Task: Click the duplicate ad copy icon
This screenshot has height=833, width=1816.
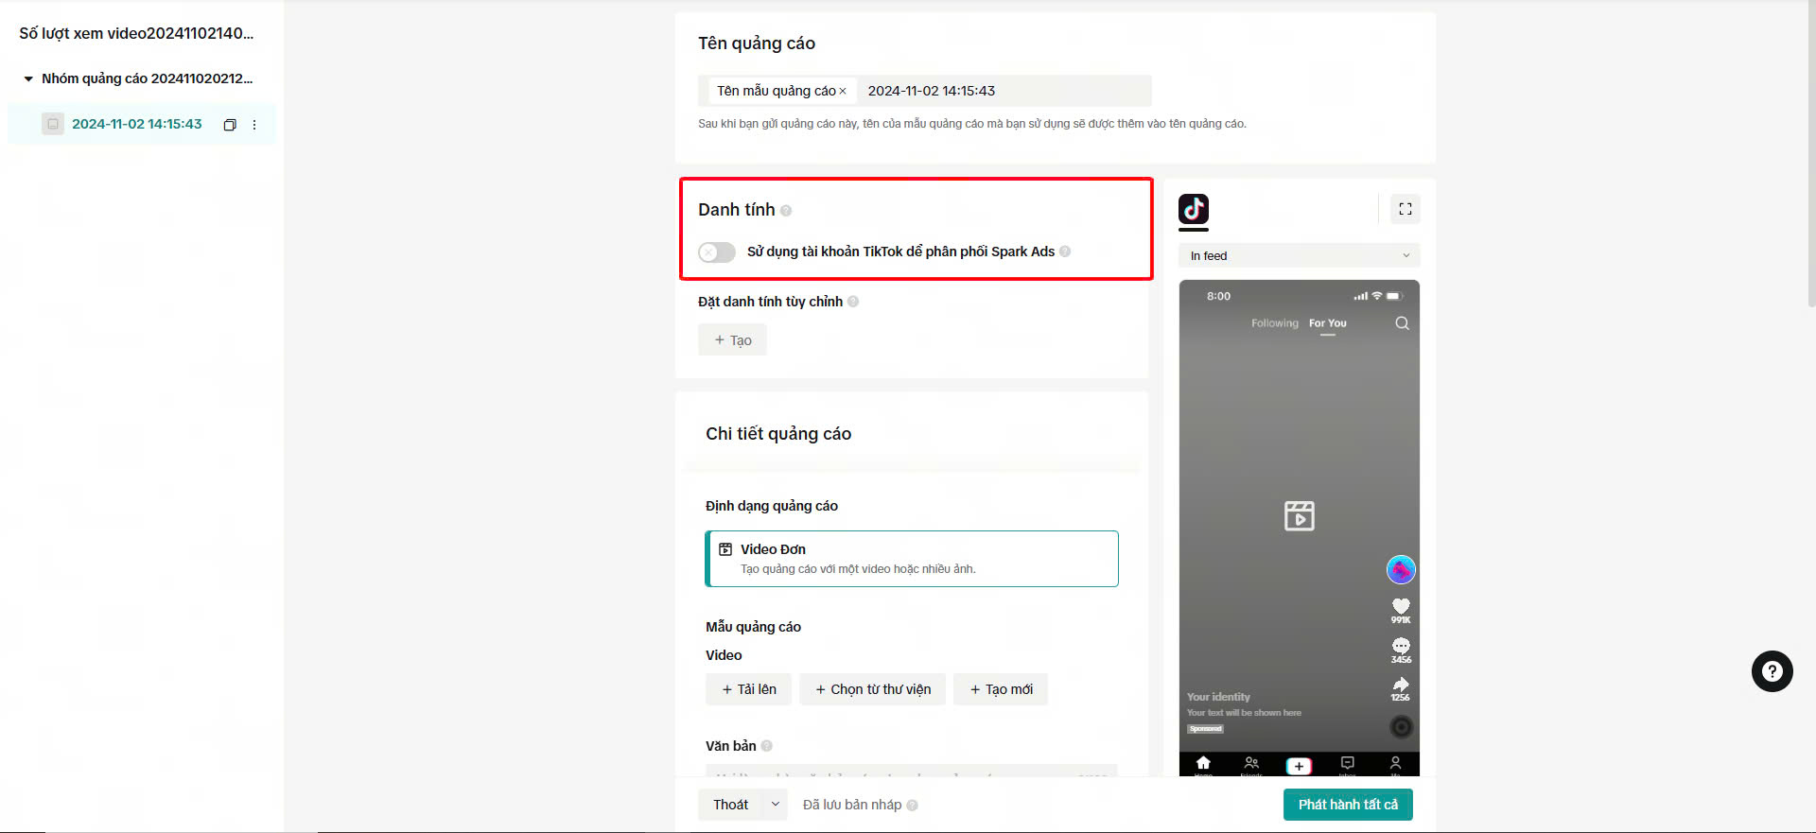Action: click(230, 125)
